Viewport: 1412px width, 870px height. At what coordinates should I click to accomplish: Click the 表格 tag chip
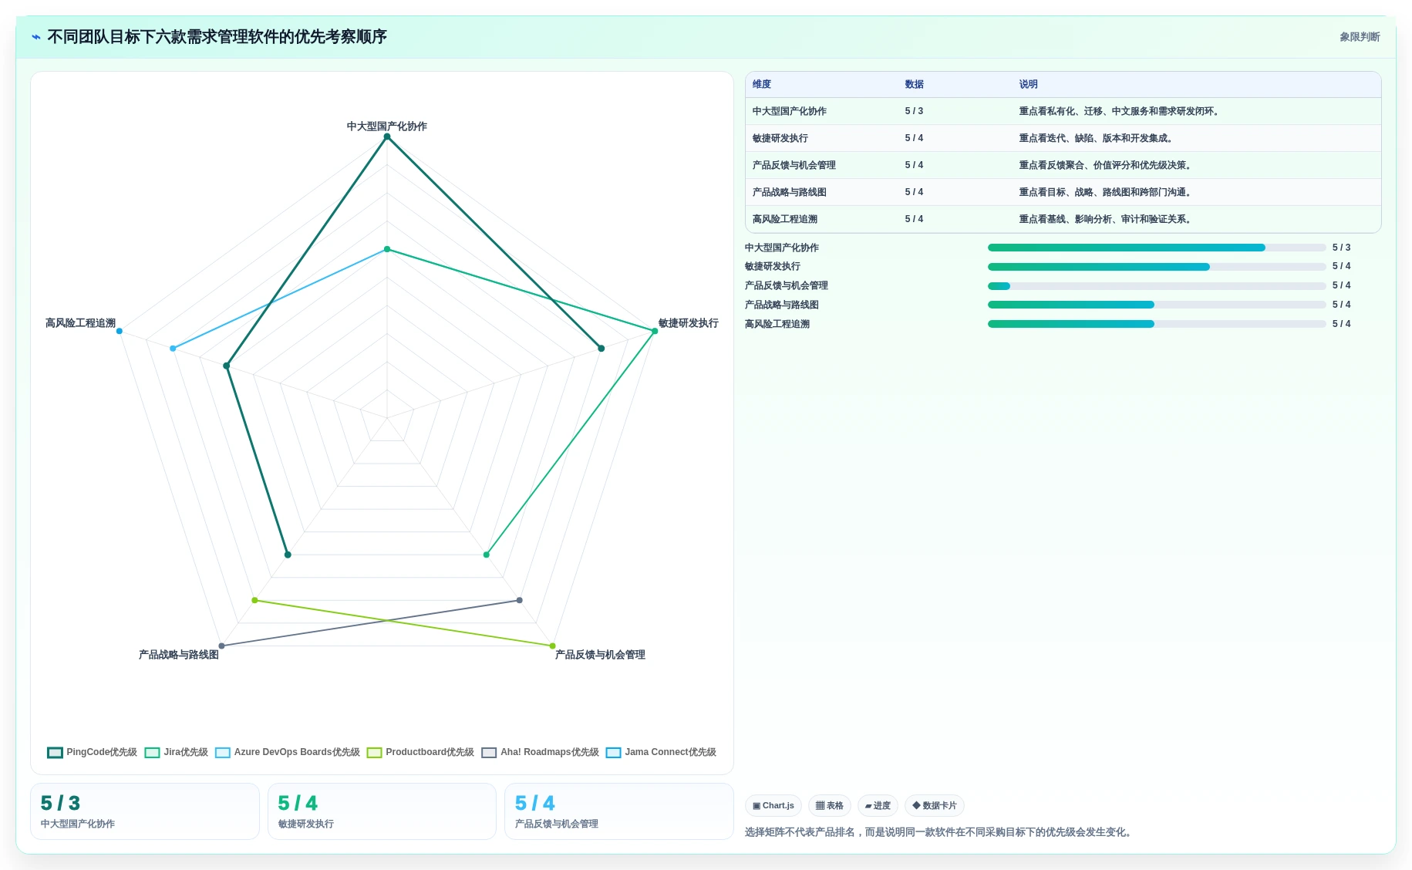(x=830, y=806)
